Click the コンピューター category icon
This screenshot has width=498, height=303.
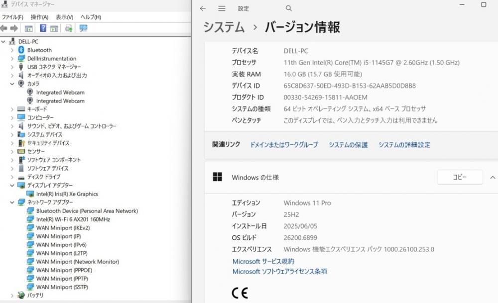click(21, 117)
